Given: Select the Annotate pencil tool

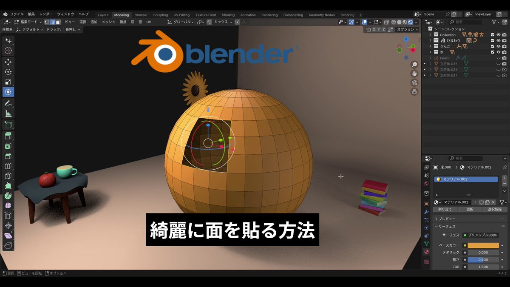Looking at the screenshot, I should tap(8, 104).
